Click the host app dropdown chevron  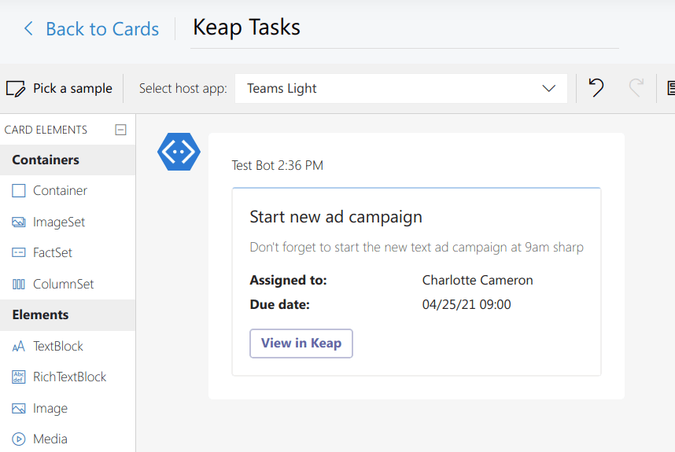pyautogui.click(x=548, y=89)
